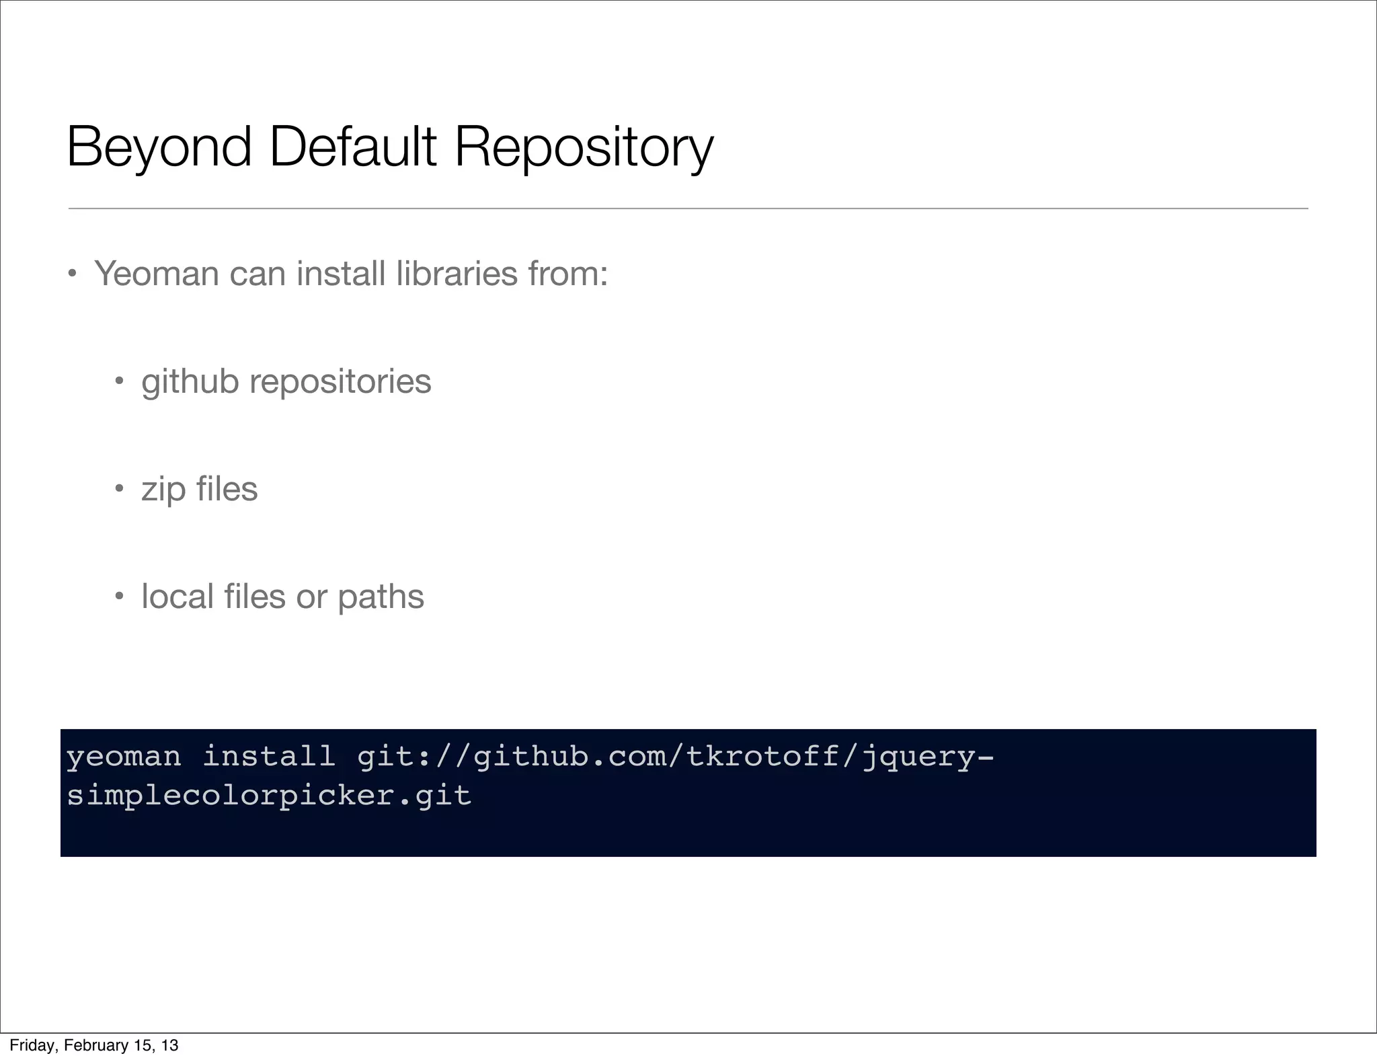Select 'Yeoman can install libraries from:' bullet

coord(351,274)
